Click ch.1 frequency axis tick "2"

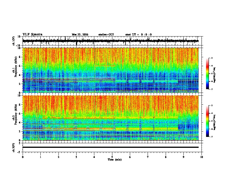[20, 84]
